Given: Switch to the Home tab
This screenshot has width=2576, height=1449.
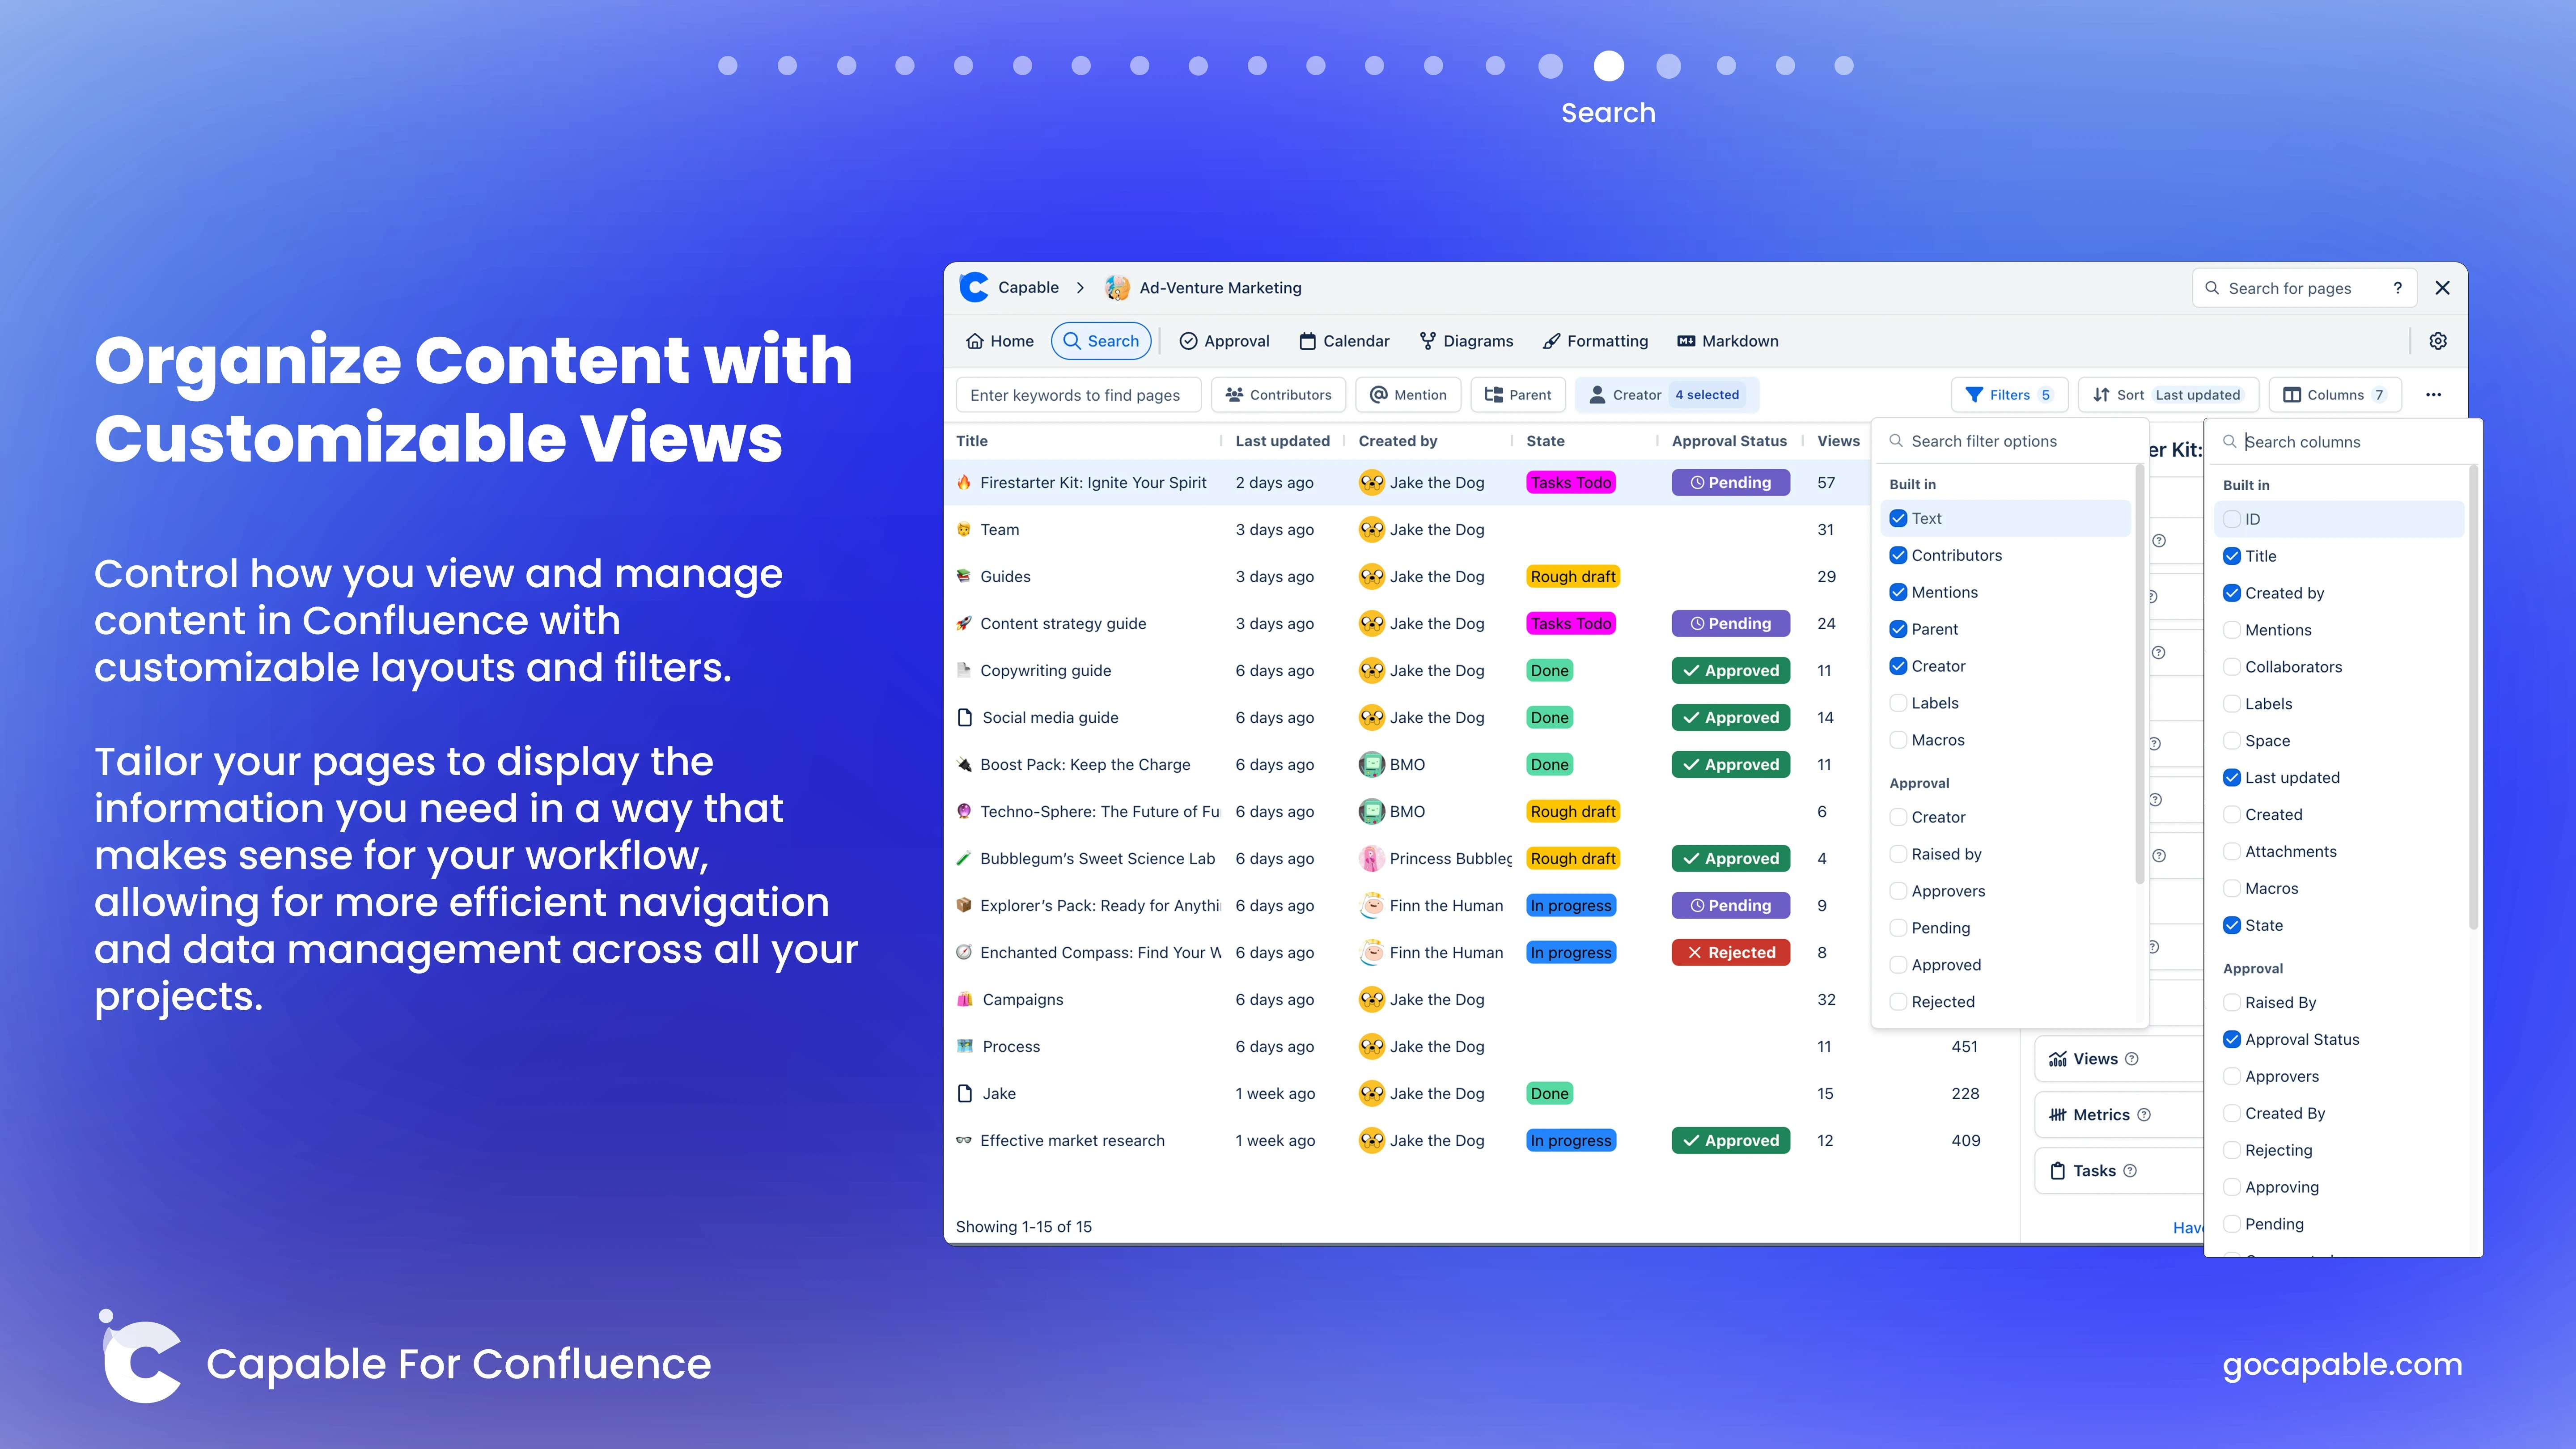Looking at the screenshot, I should tap(1000, 341).
